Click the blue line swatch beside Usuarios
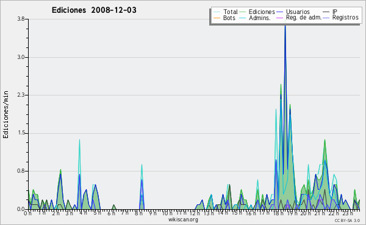This screenshot has height=225, width=366. (x=279, y=12)
